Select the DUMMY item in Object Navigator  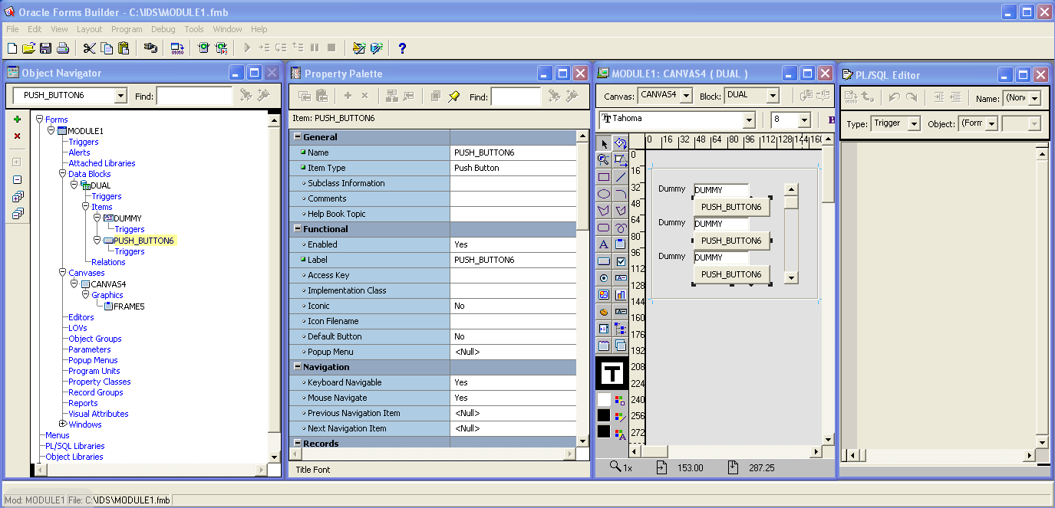[127, 218]
